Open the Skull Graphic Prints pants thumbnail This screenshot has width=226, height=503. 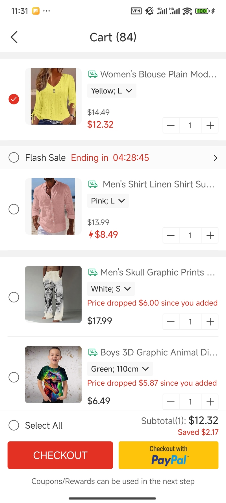tap(53, 294)
